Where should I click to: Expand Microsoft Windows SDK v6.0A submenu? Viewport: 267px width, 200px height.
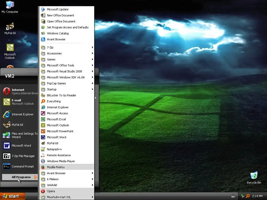(x=67, y=77)
